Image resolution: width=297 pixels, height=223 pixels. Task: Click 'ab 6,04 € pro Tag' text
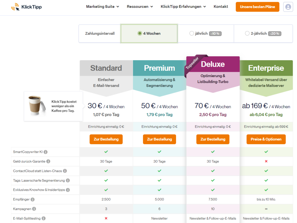pyautogui.click(x=266, y=115)
